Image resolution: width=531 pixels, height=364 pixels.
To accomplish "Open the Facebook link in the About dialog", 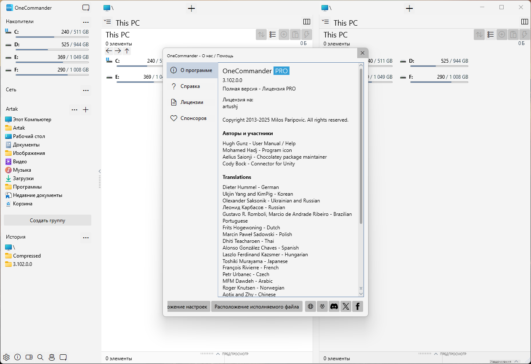I will pyautogui.click(x=358, y=306).
